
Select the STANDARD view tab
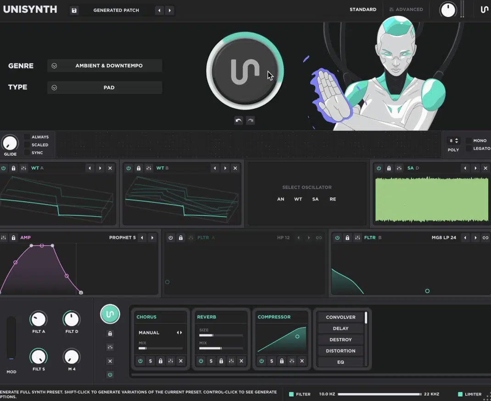point(363,9)
